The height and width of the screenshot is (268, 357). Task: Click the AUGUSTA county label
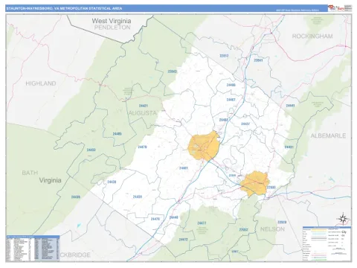(143, 113)
